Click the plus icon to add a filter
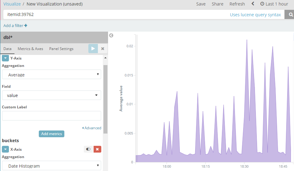This screenshot has width=294, height=171. pos(26,25)
